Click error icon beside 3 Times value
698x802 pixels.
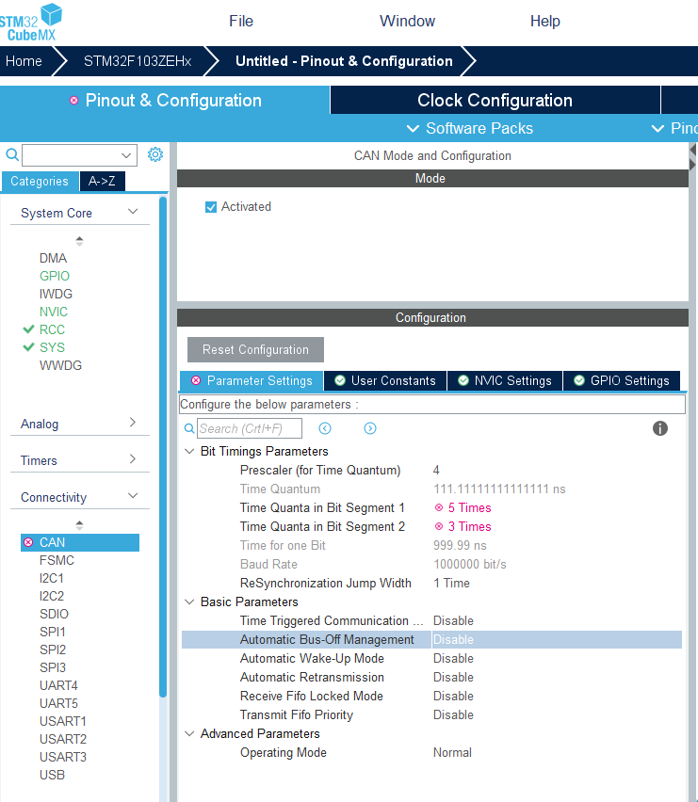coord(439,526)
